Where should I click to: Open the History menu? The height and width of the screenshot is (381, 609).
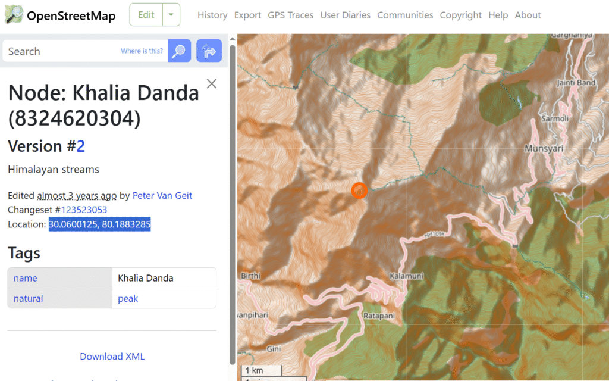point(212,15)
